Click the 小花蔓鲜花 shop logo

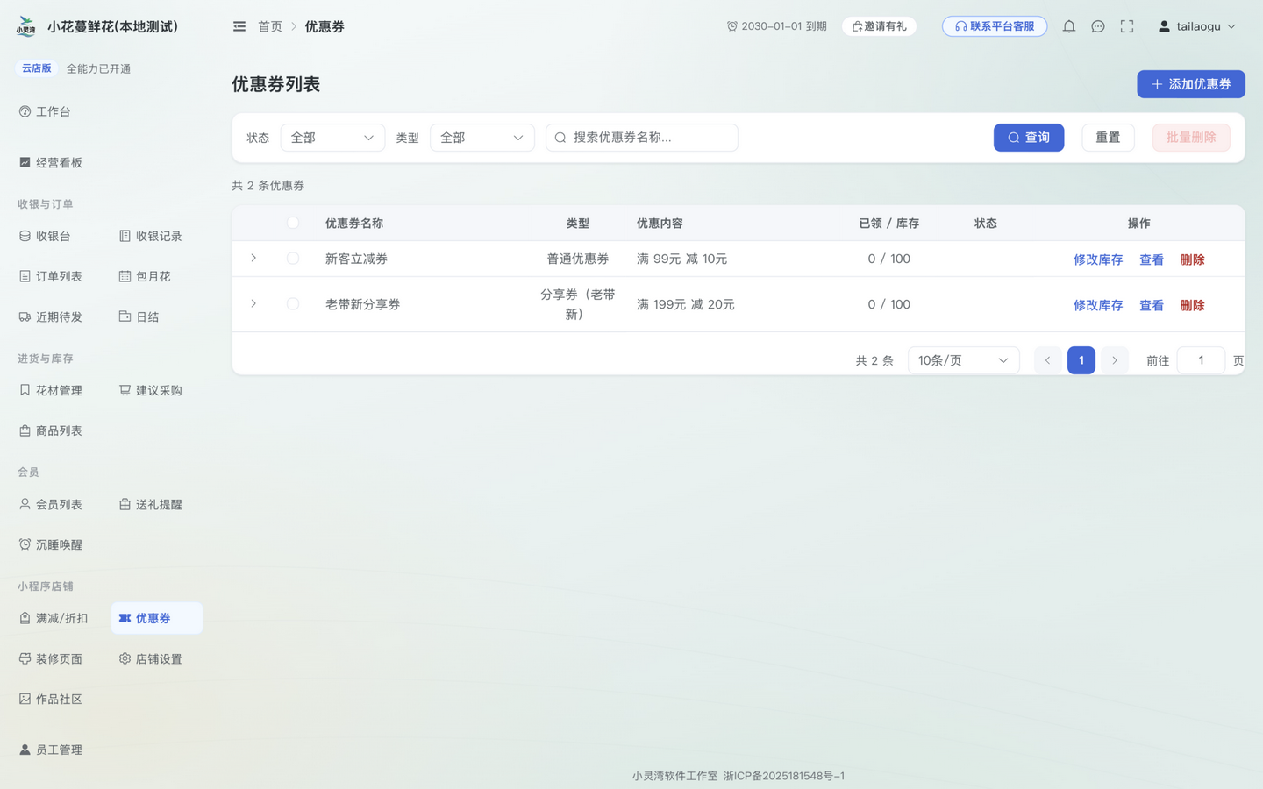26,26
